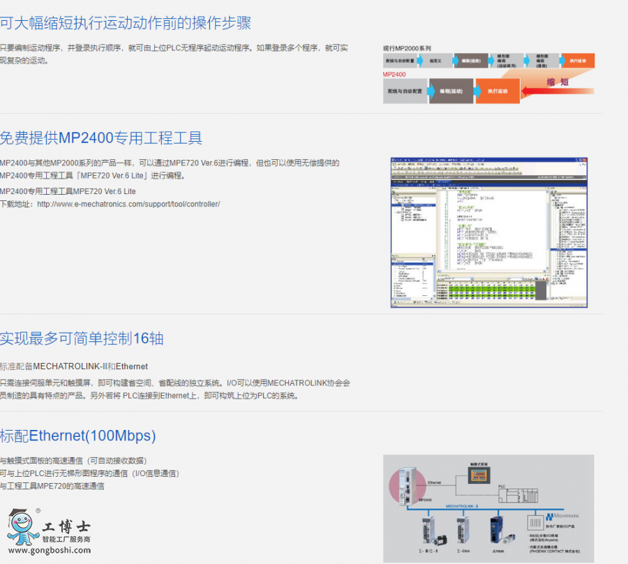Click the PLC rack drawing in the network diagram

[x=518, y=496]
